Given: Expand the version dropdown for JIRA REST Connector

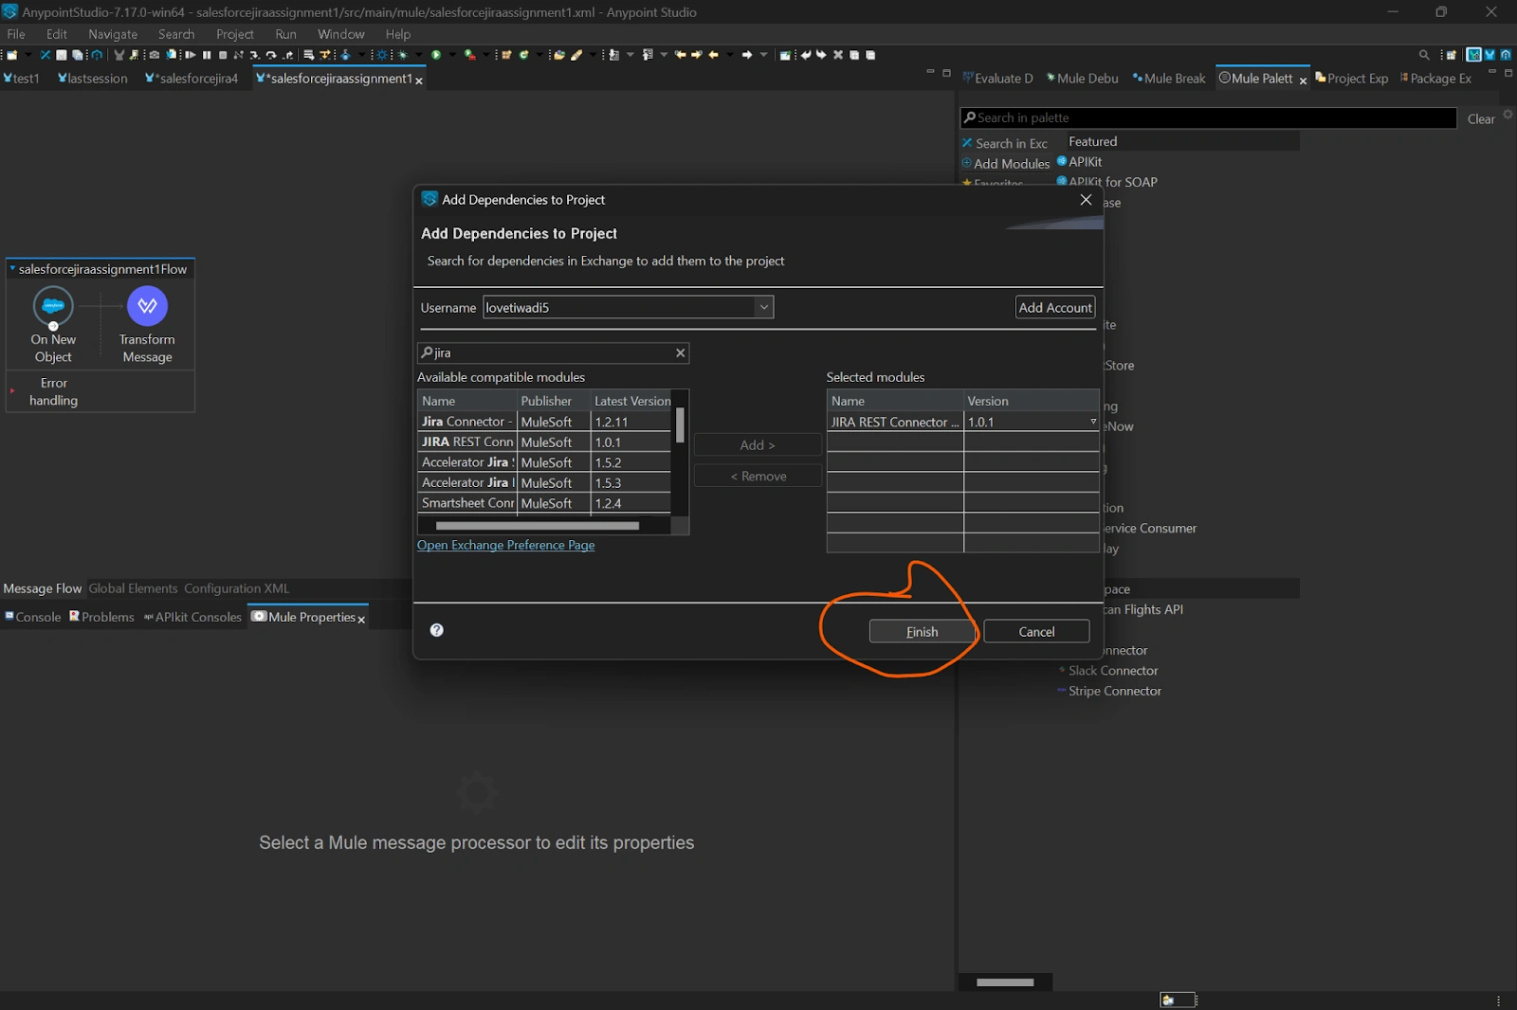Looking at the screenshot, I should (1092, 422).
